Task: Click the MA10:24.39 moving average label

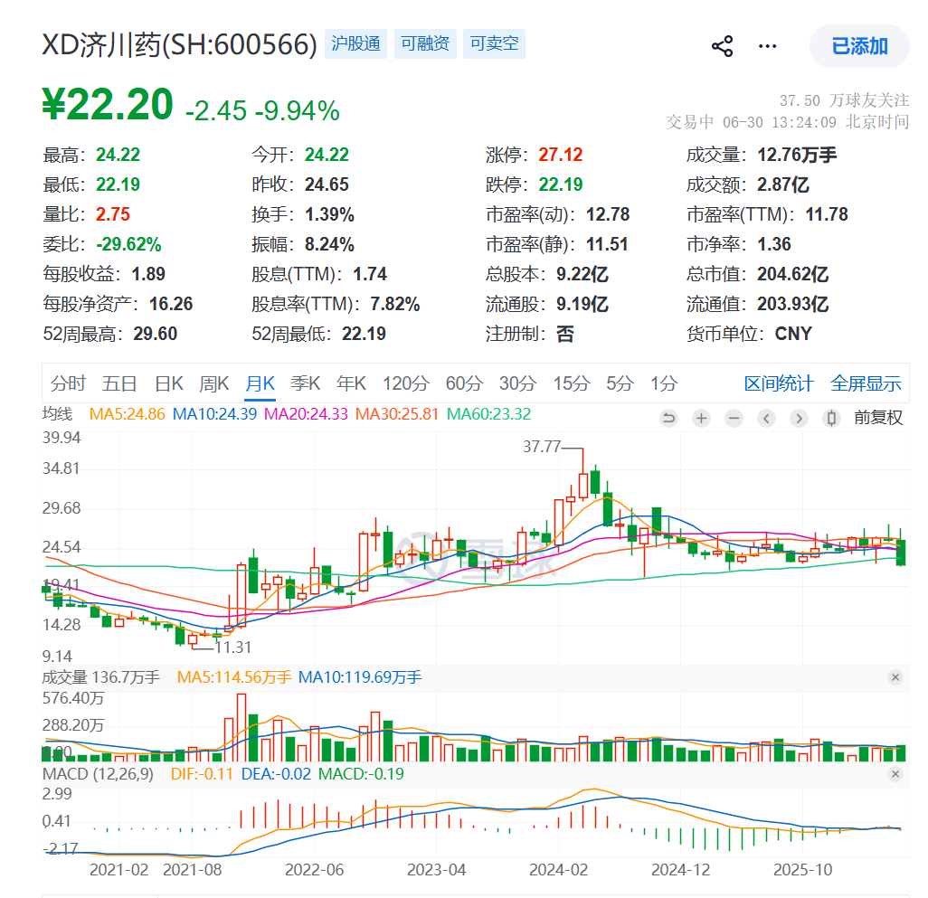Action: (x=215, y=414)
